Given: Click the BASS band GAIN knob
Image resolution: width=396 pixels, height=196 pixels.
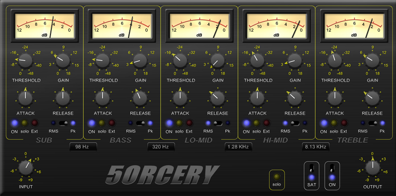Looking at the screenshot, I should tap(140, 61).
